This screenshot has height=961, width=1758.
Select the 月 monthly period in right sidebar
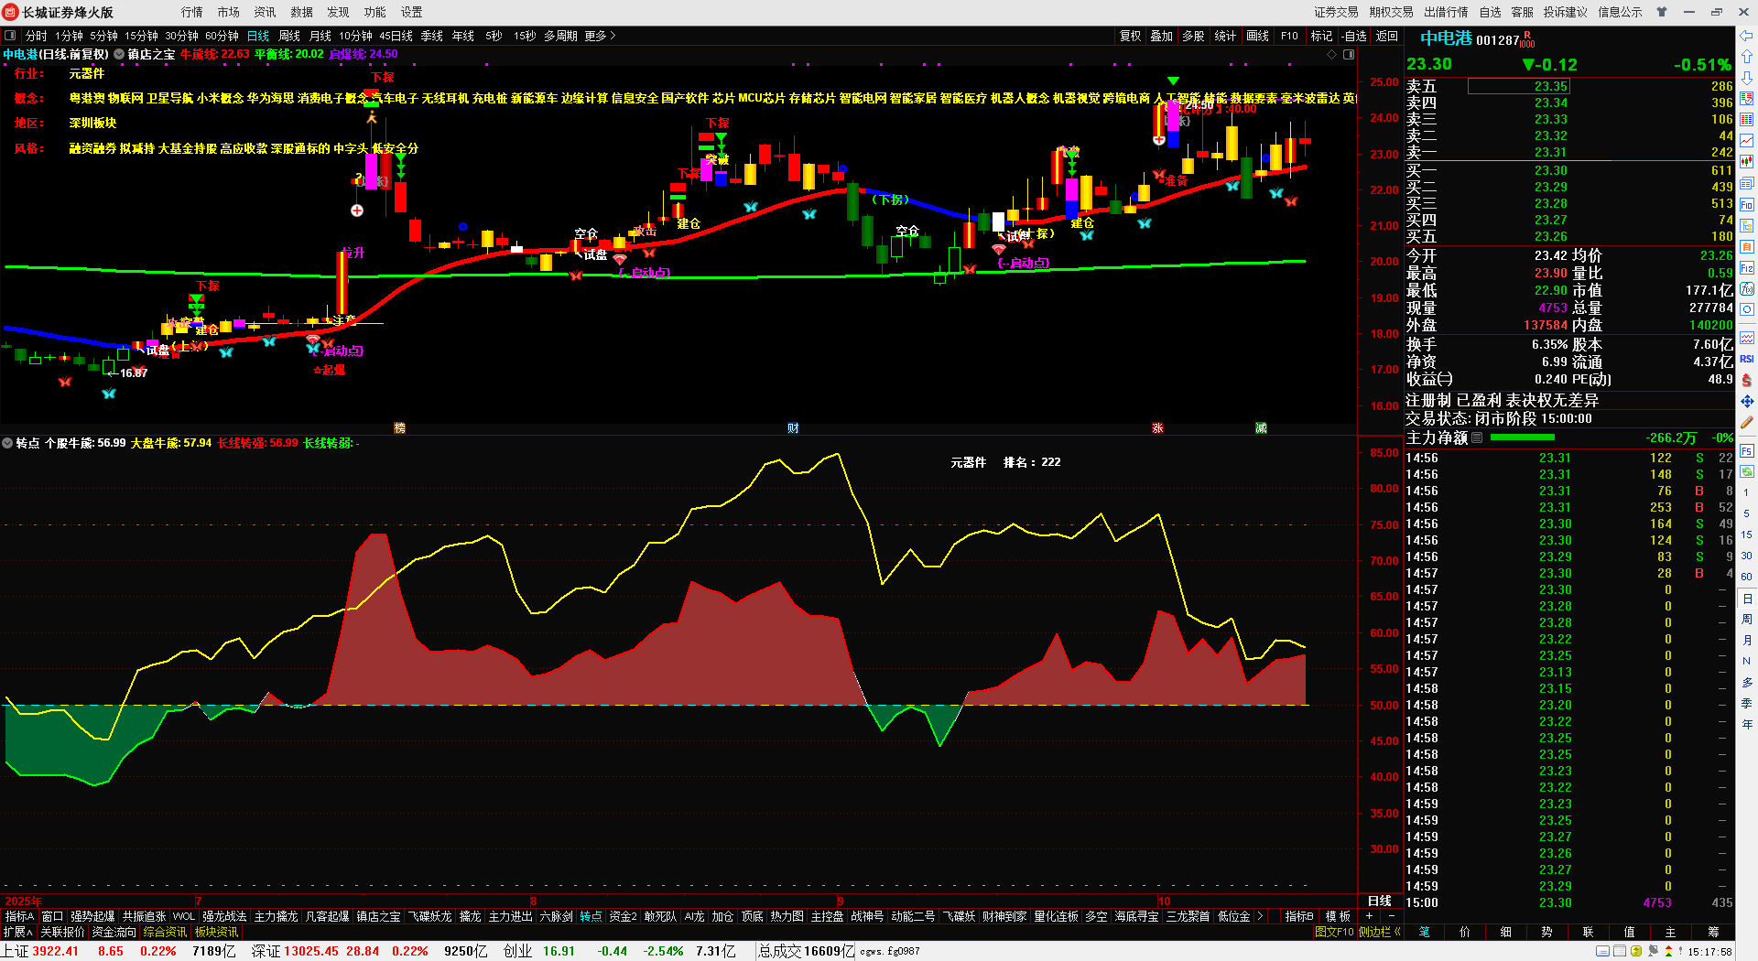1746,640
